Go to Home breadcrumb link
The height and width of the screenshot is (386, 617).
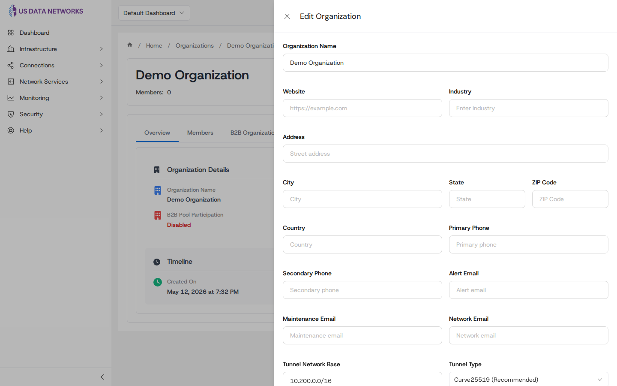tap(154, 45)
